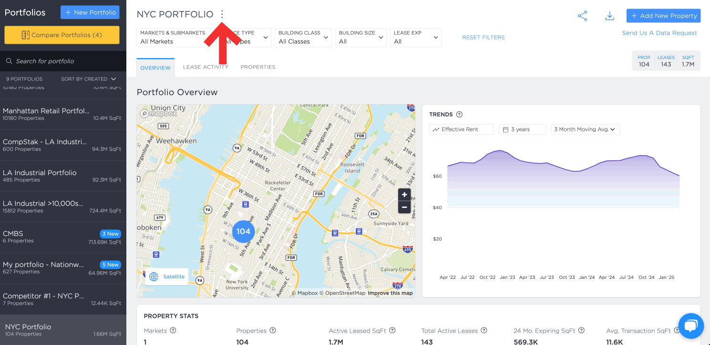Select My portfolio - Nationwide item
710x345 pixels.
click(63, 268)
